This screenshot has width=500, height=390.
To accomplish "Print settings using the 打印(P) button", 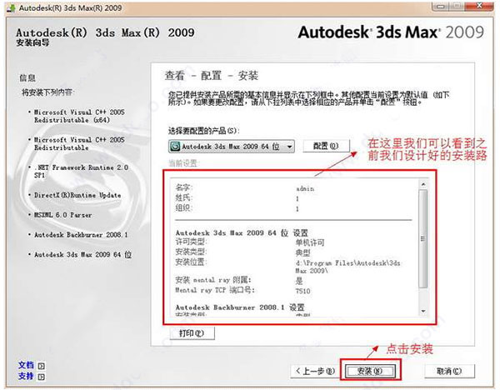I will tap(192, 333).
